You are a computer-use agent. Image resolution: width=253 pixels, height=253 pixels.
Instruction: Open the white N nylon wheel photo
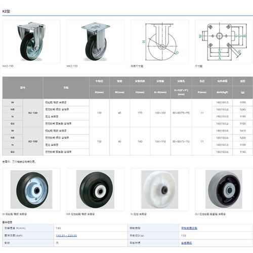click(160, 189)
